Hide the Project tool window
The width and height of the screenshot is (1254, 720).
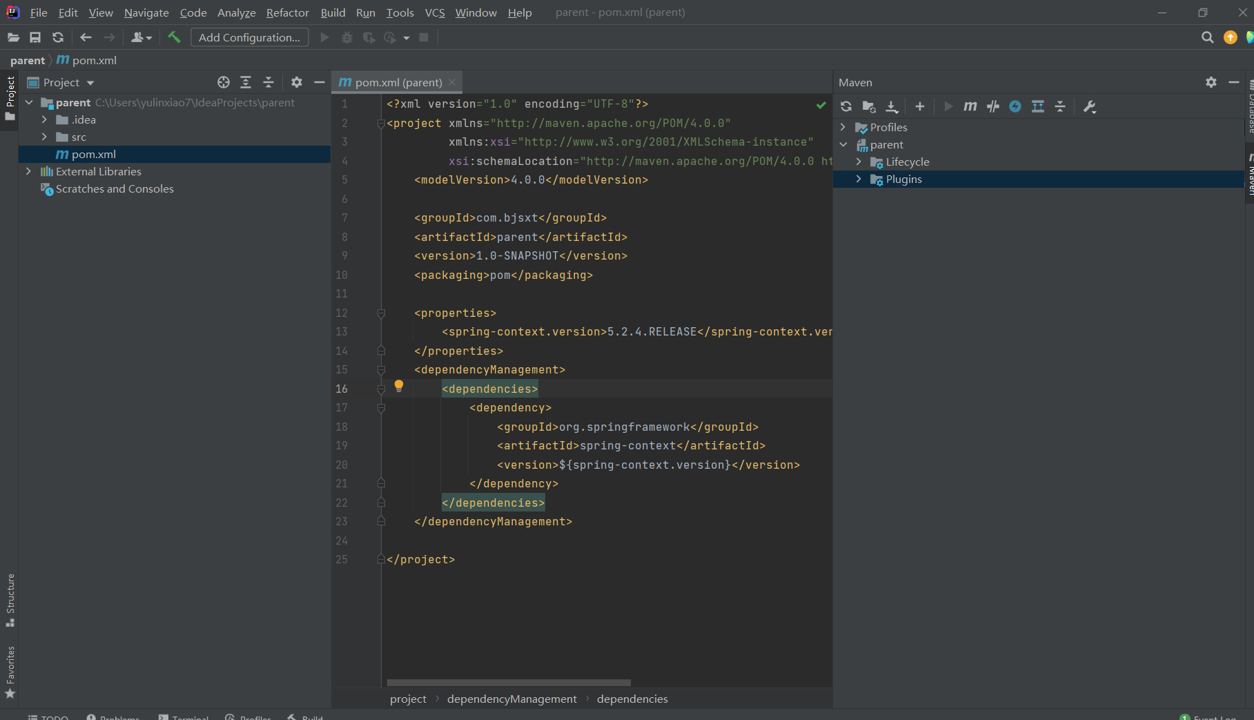coord(319,82)
